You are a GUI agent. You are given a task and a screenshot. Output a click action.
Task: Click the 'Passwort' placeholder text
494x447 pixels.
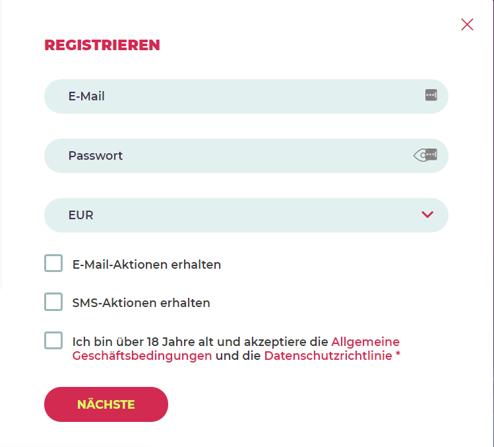tap(96, 156)
